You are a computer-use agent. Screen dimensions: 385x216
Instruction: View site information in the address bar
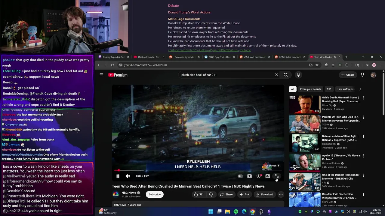pyautogui.click(x=120, y=65)
